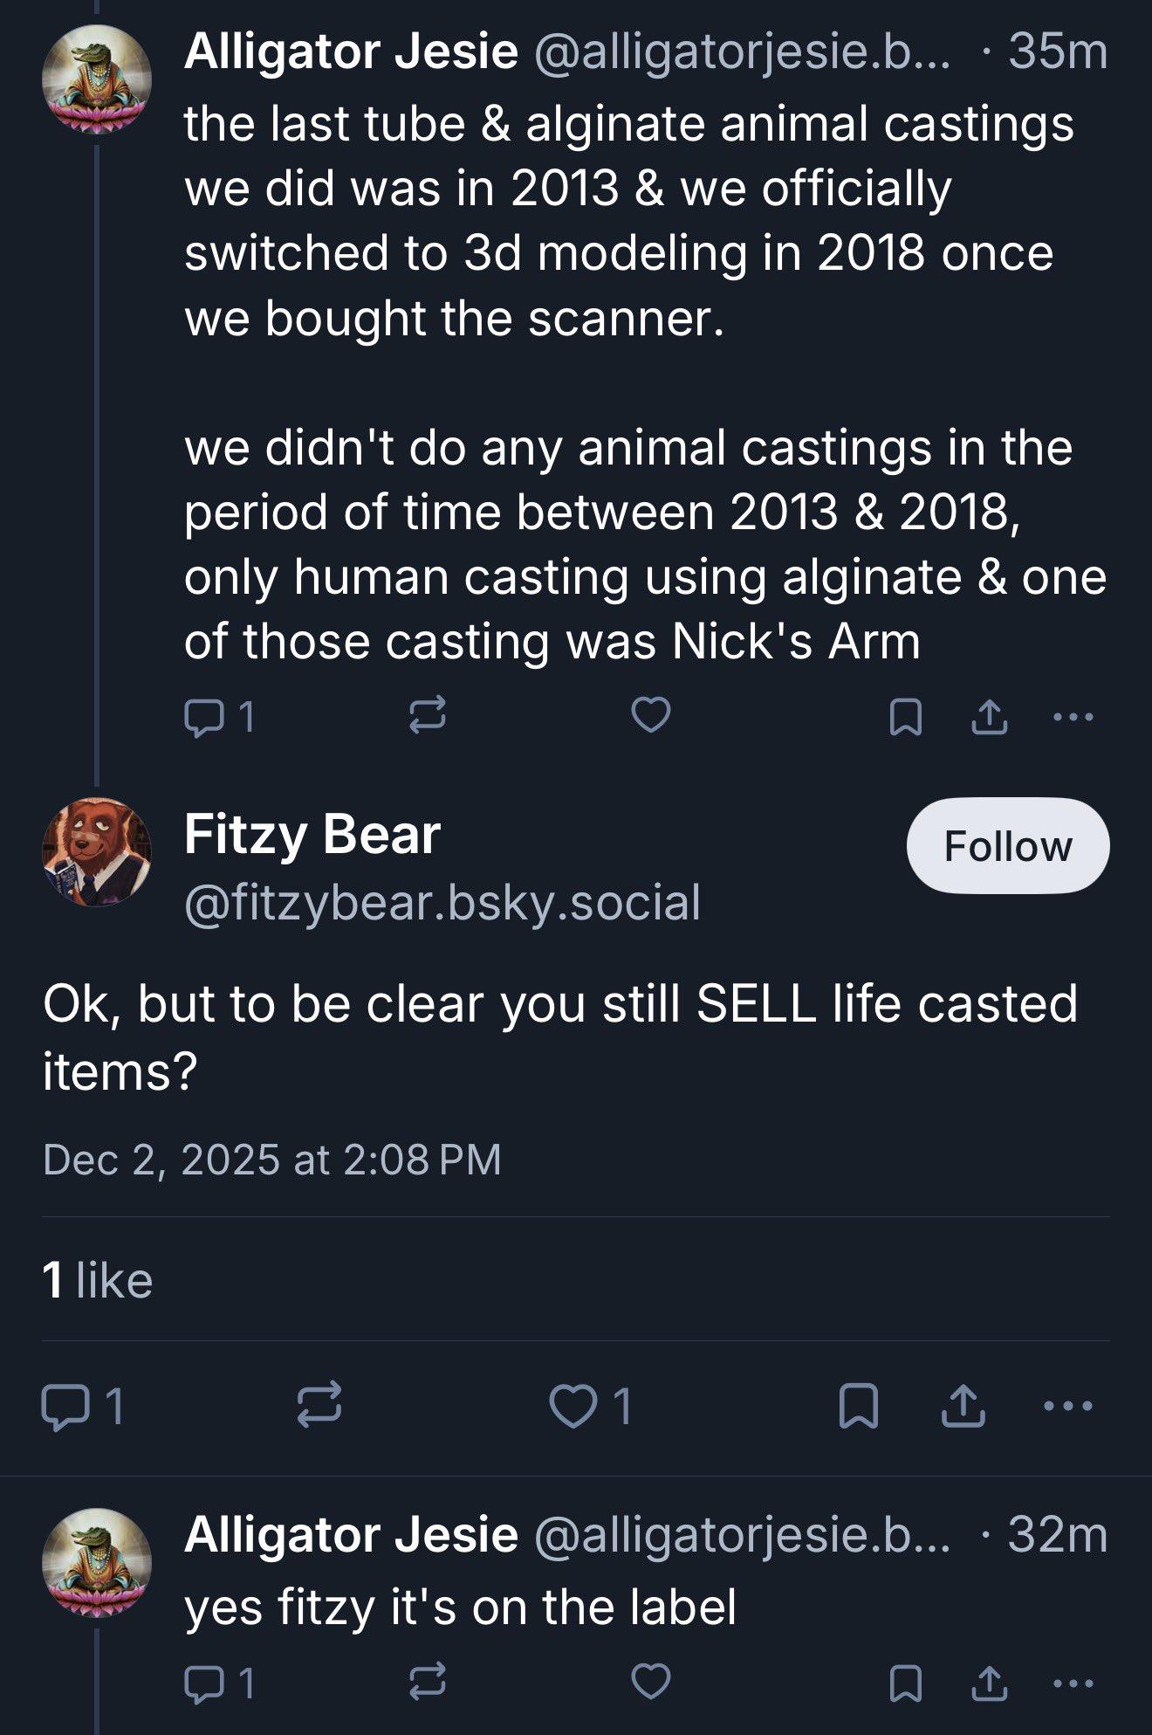Screen dimensions: 1152x1735
Task: Reply to Alligator Jesie's 35m post
Action: point(218,717)
